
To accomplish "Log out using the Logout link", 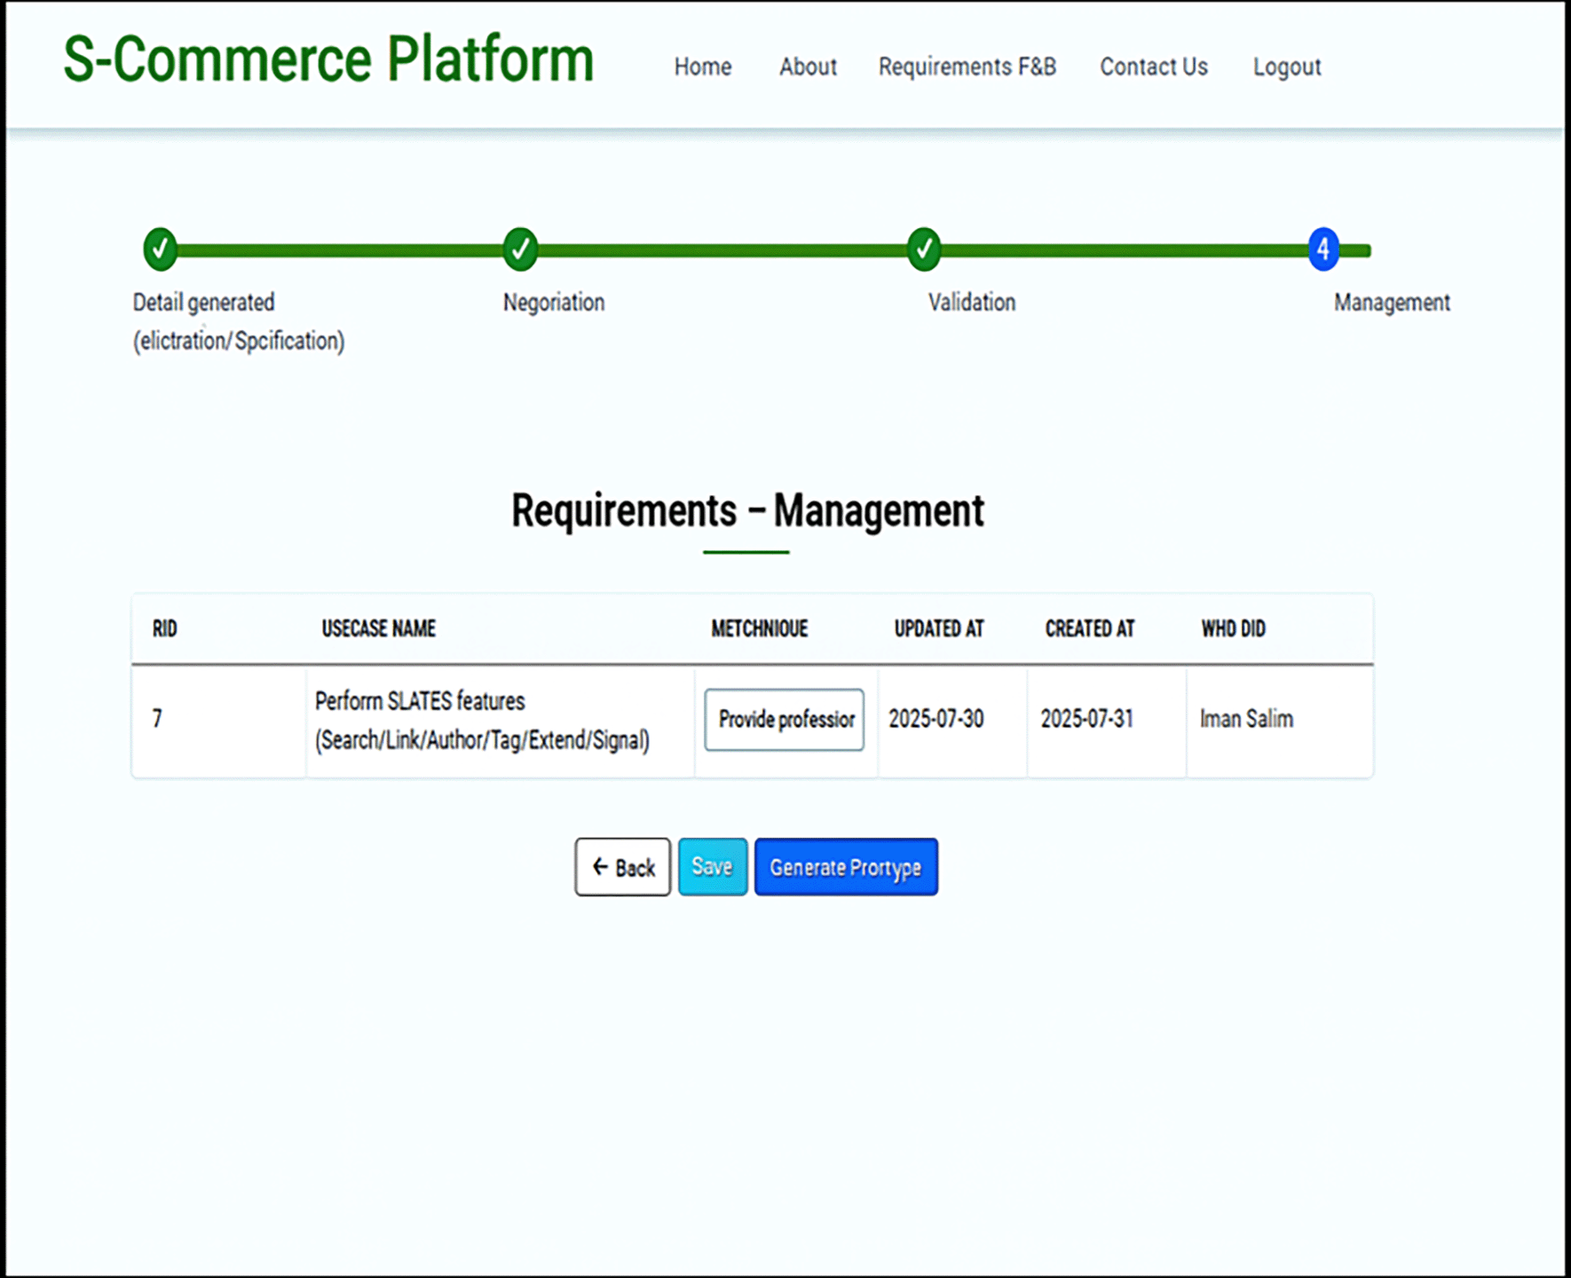I will click(x=1286, y=67).
